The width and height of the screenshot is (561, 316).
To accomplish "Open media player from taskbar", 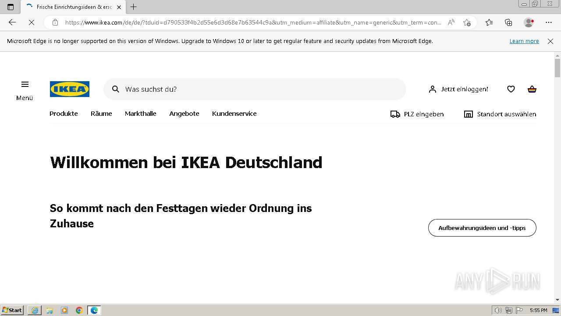I will [x=64, y=310].
